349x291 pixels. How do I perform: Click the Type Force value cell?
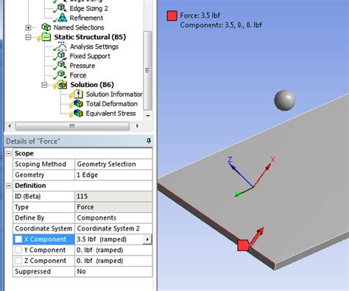(113, 207)
